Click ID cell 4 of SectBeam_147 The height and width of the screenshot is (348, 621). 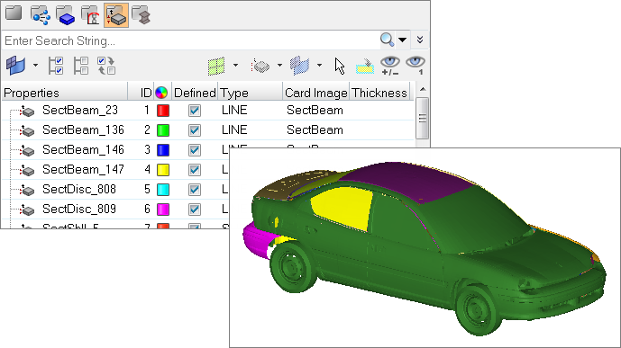coord(147,169)
